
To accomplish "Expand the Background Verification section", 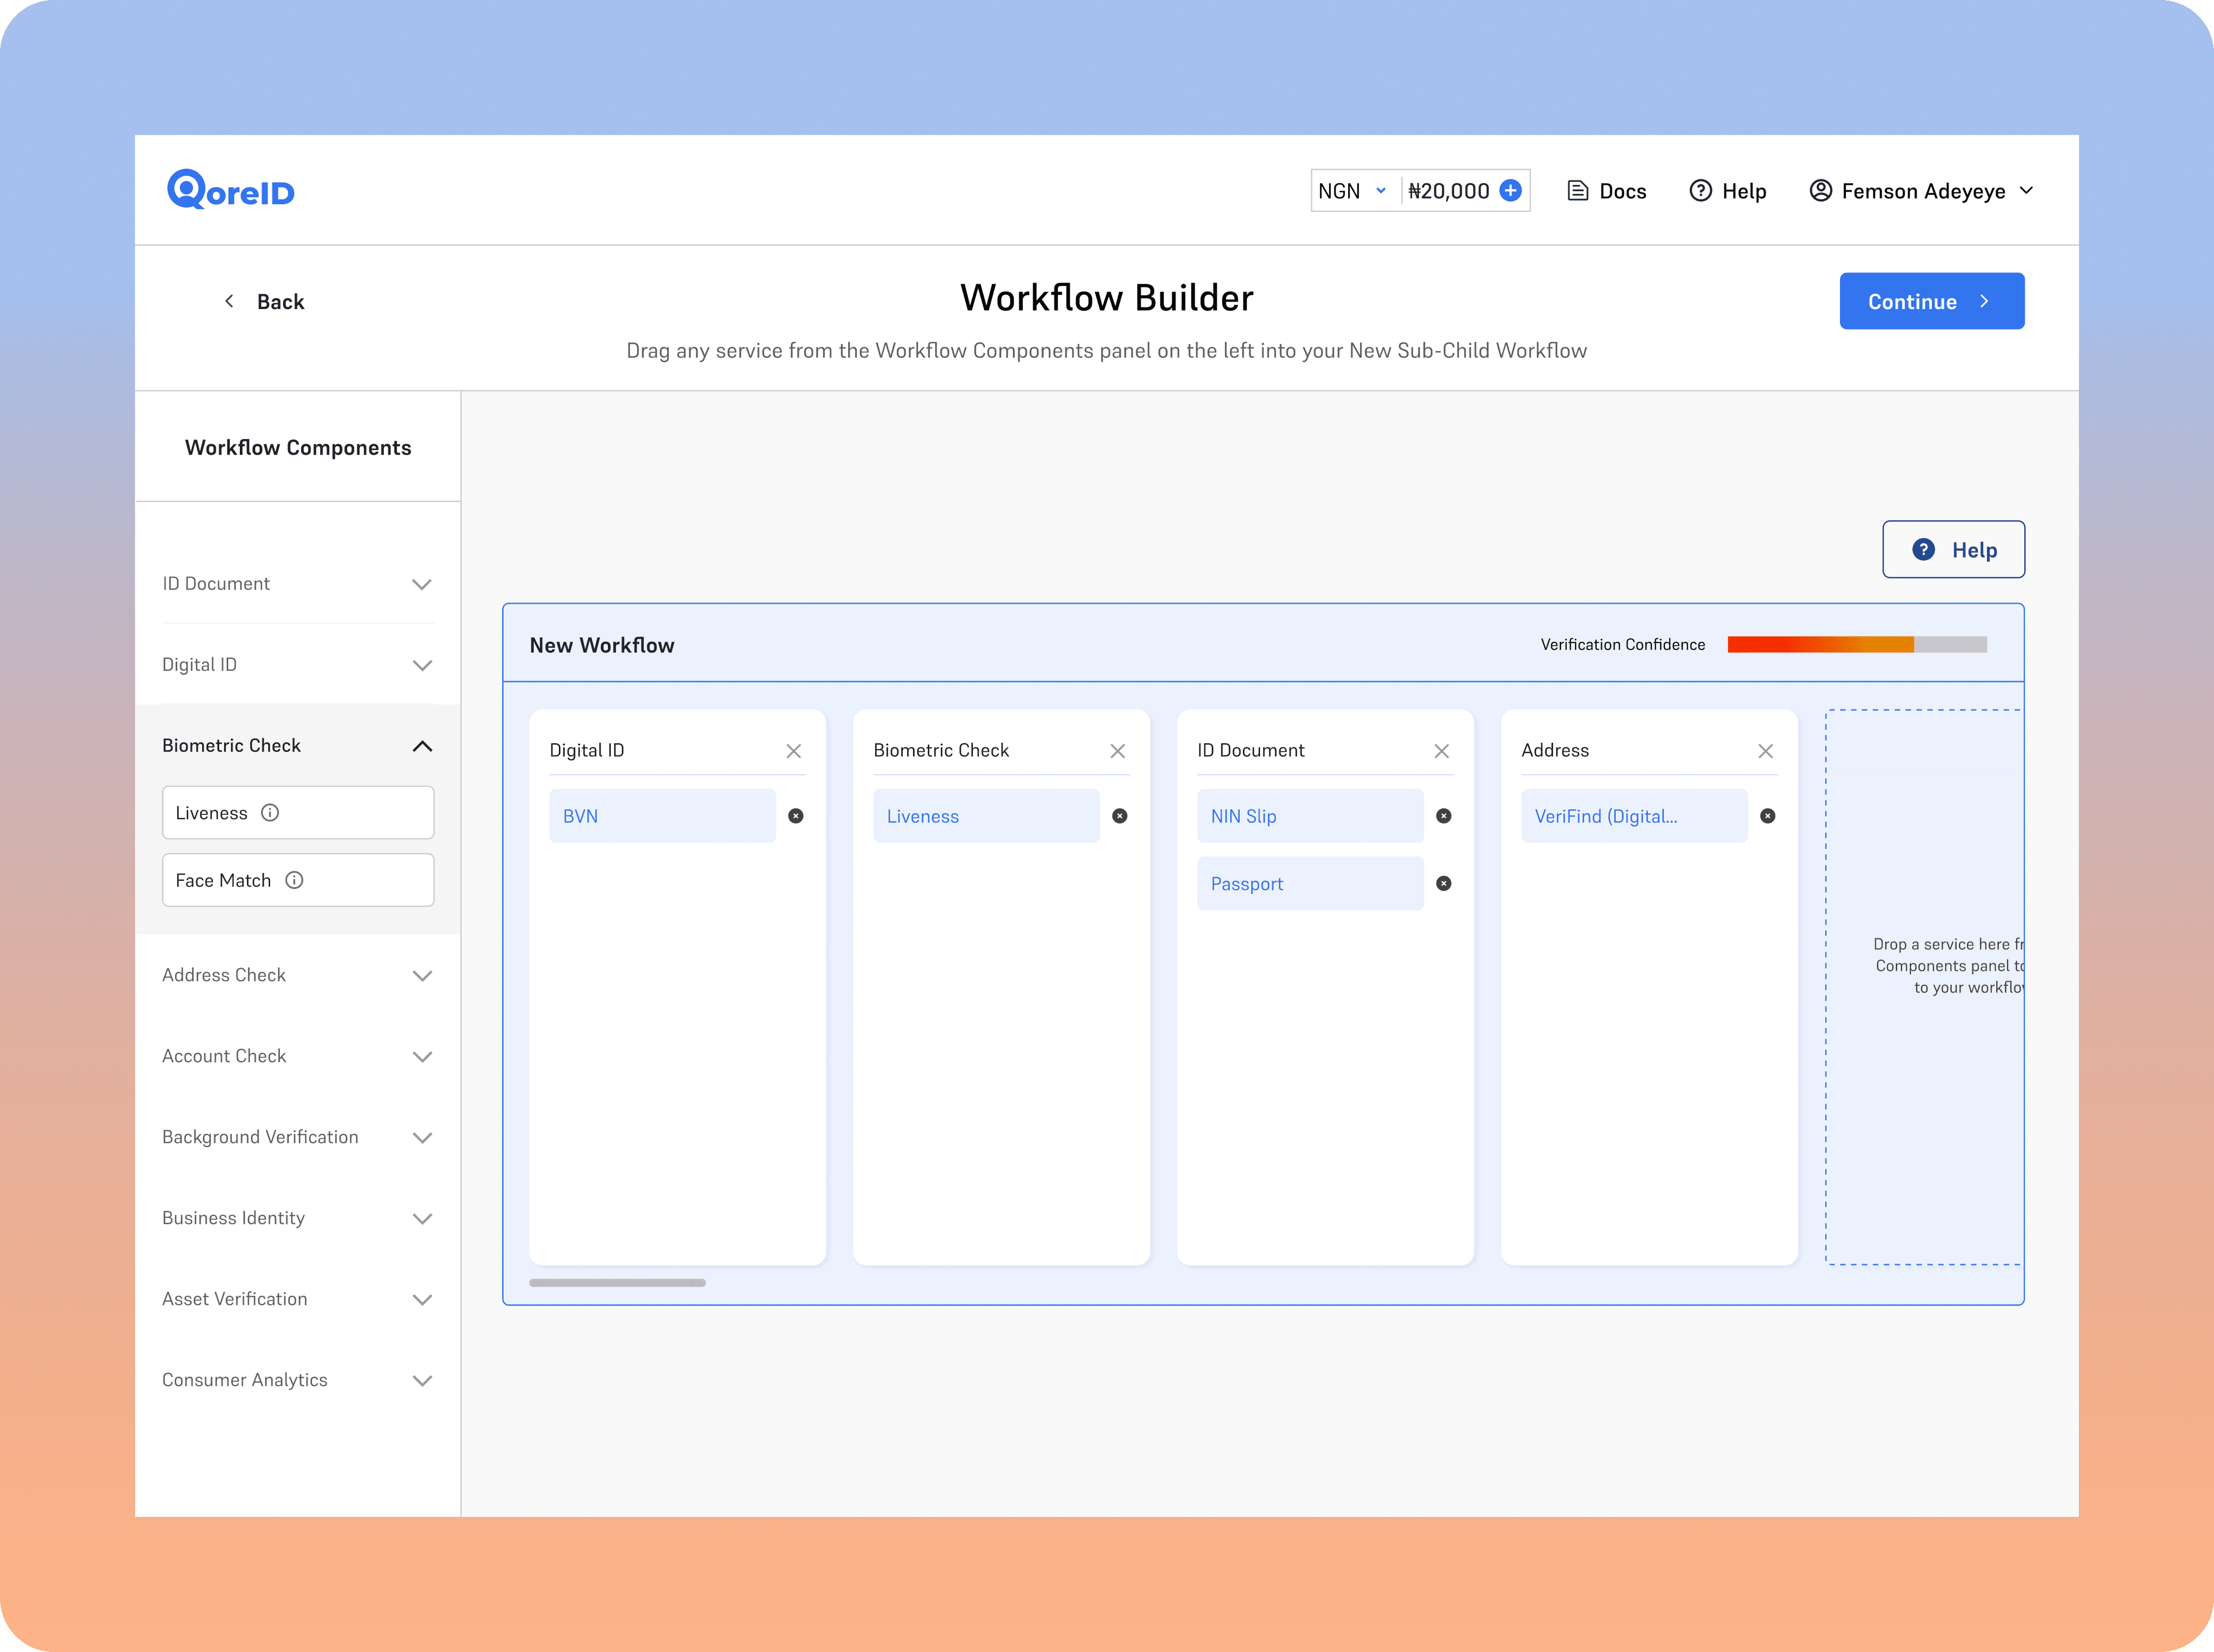I will tap(422, 1138).
